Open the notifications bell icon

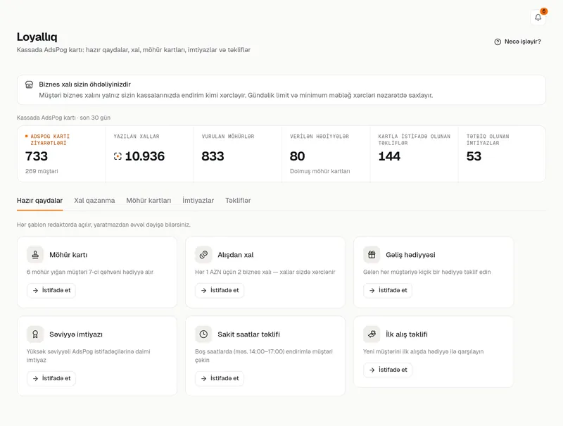click(538, 17)
